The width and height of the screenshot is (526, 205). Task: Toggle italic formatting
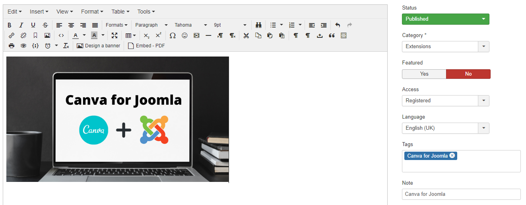[x=21, y=25]
